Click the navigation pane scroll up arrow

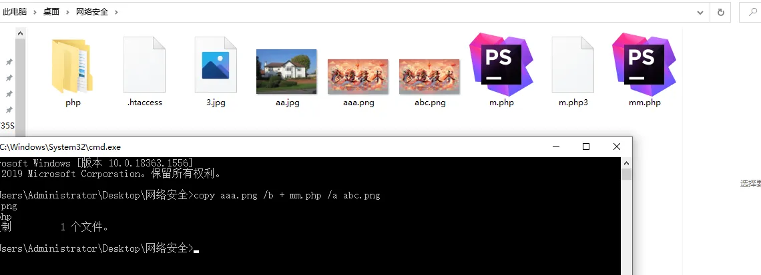(x=21, y=34)
